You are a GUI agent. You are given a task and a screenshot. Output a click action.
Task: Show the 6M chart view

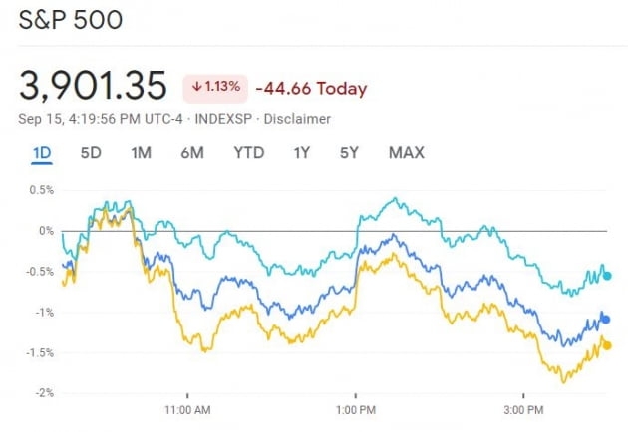point(192,152)
